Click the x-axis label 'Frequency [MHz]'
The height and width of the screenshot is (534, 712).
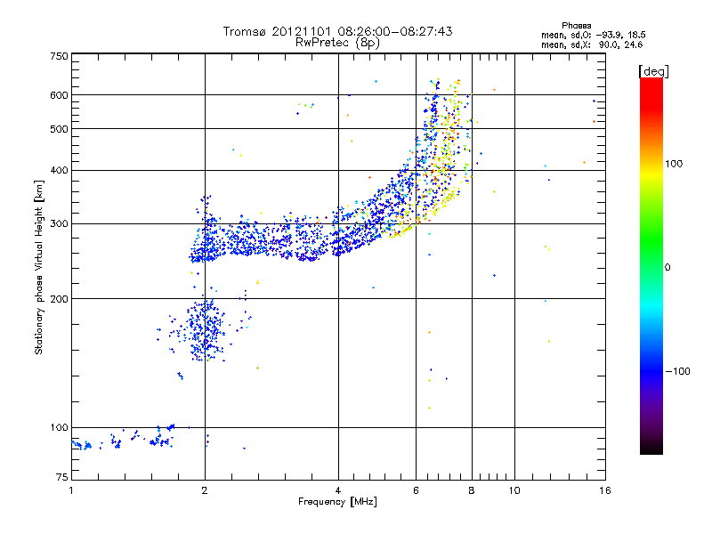tap(337, 502)
